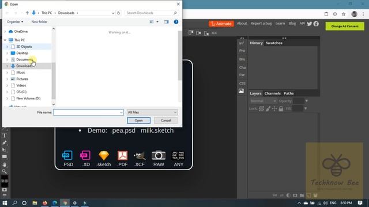Screen dimensions: 369x207
Task: Create new folder in Layers panel
Action: click(x=302, y=195)
